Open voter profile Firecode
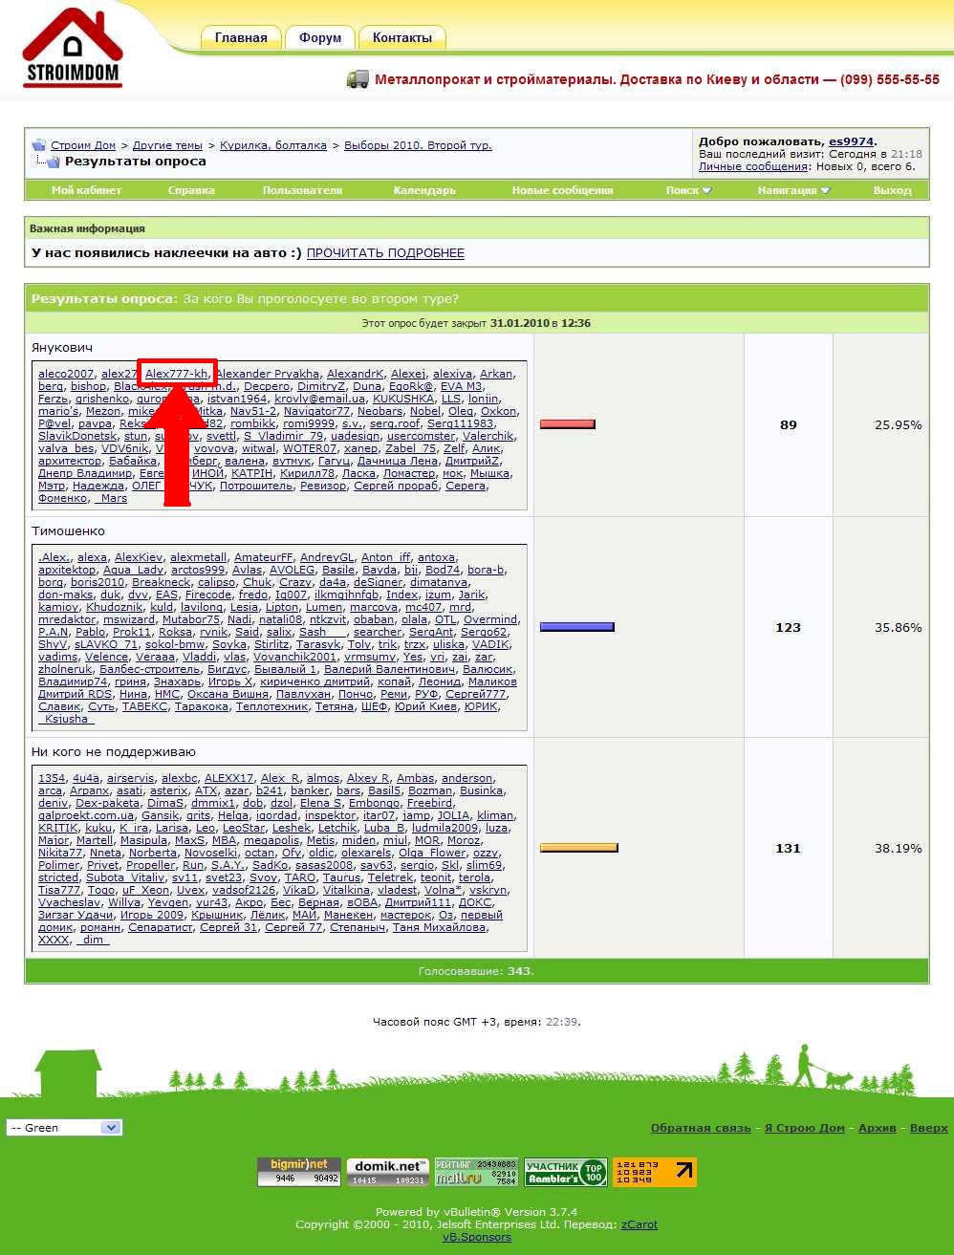 [208, 595]
